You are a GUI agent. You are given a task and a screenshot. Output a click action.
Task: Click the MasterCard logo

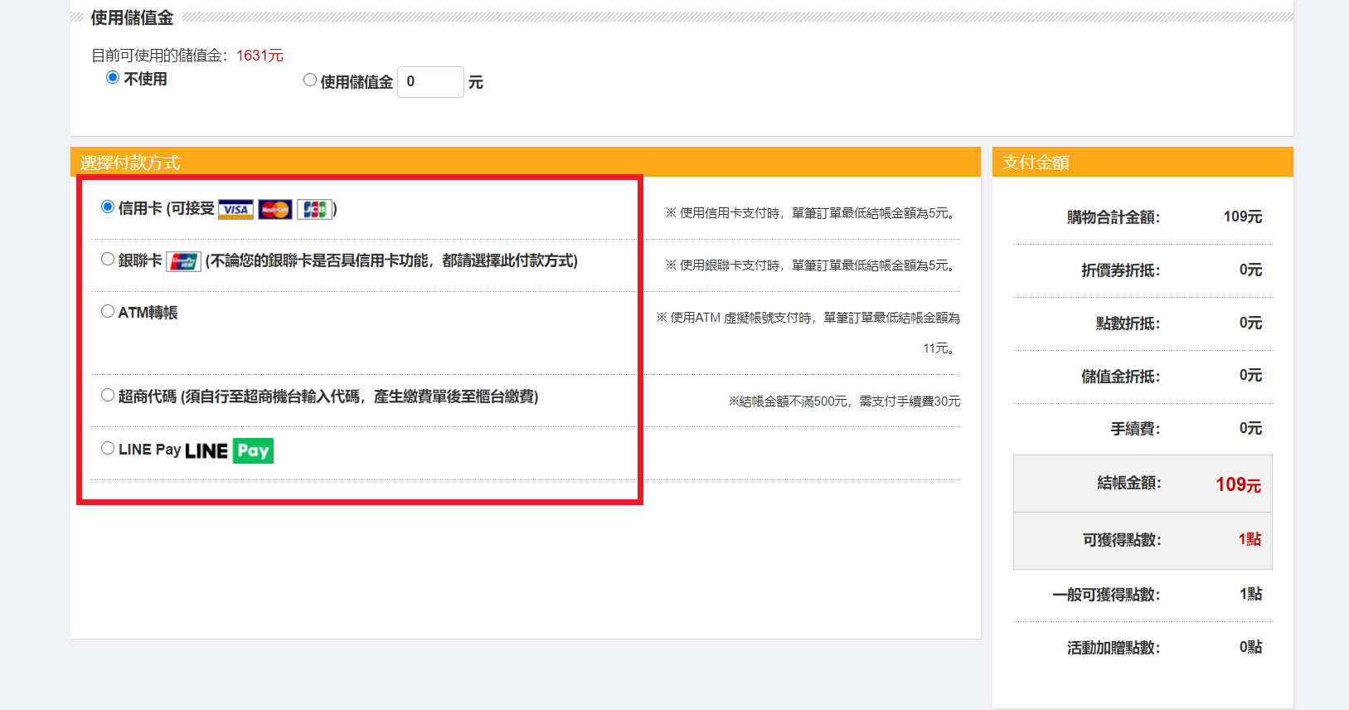click(274, 210)
